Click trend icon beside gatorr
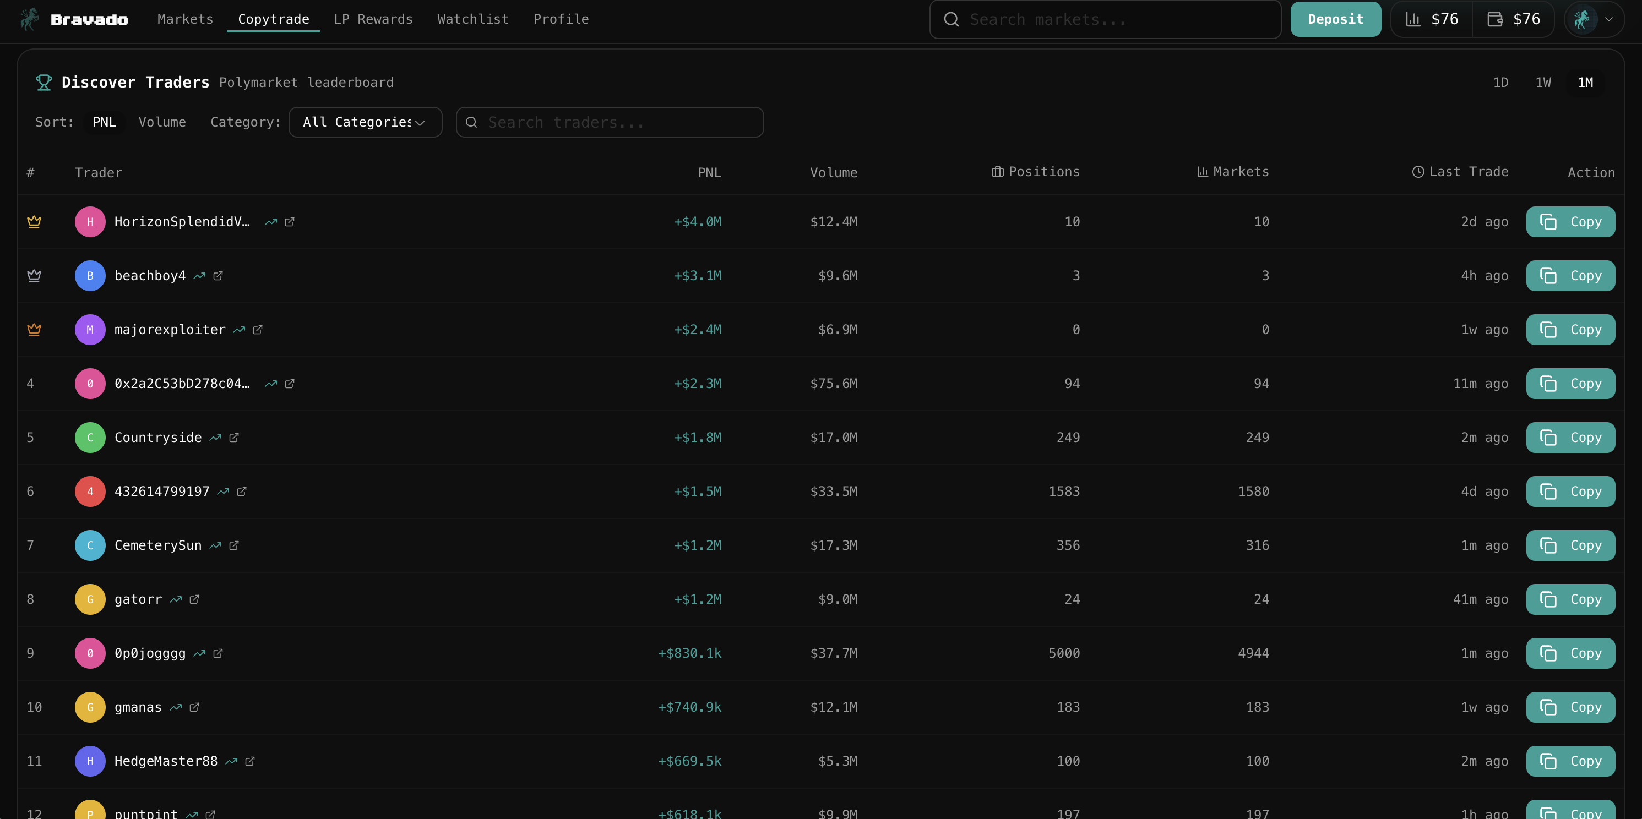The height and width of the screenshot is (819, 1642). pos(176,600)
